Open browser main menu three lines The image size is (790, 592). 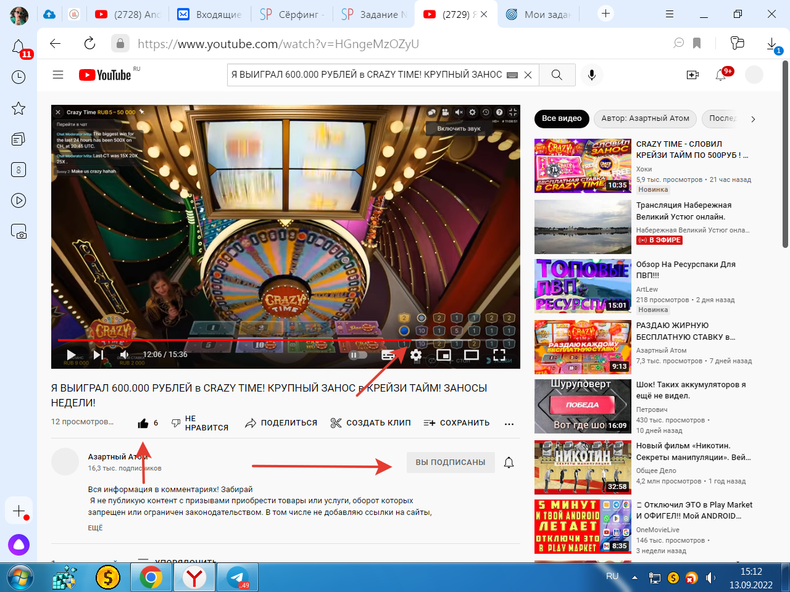(670, 14)
